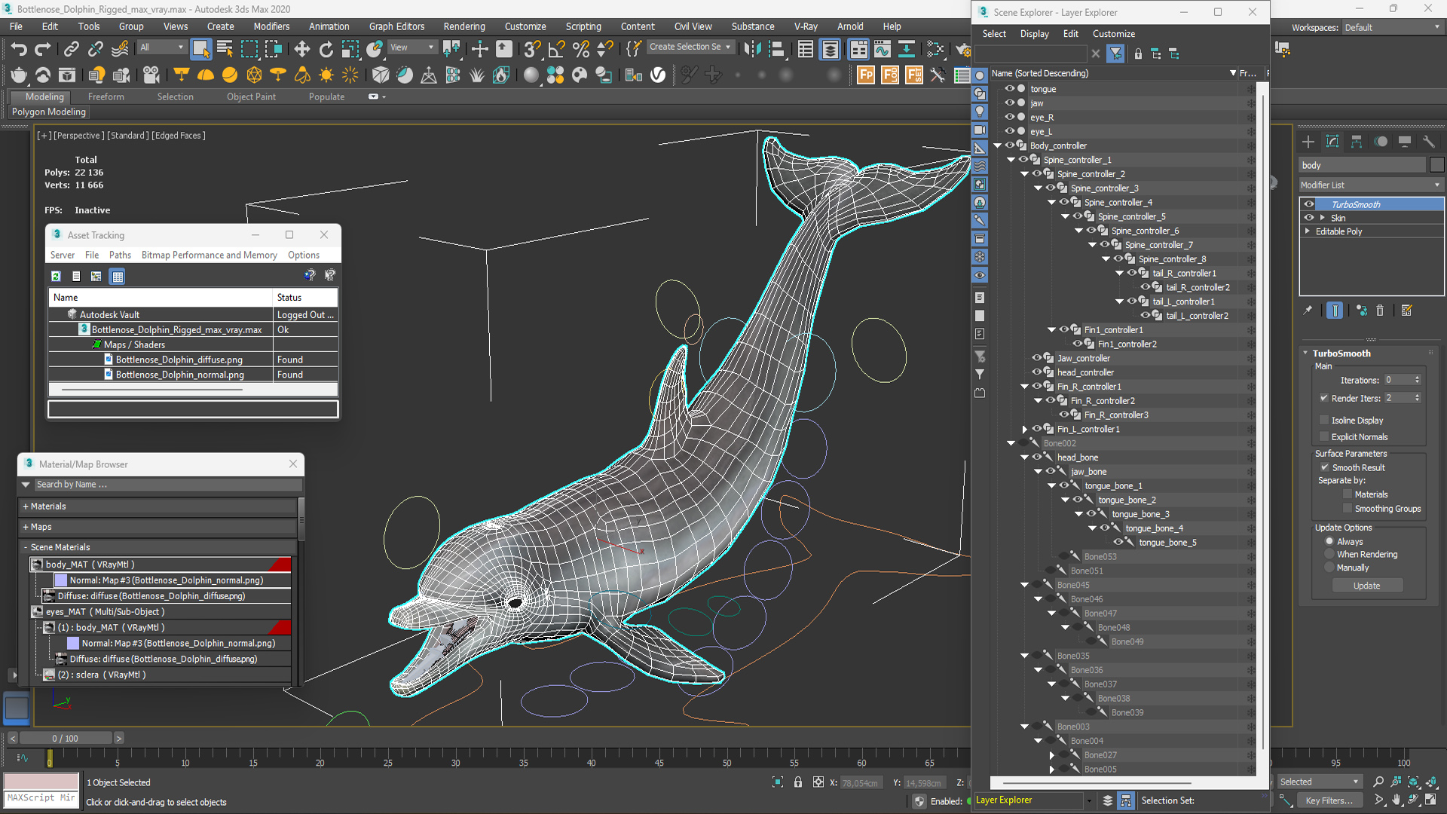Click Remove modifier trash icon

1380,311
